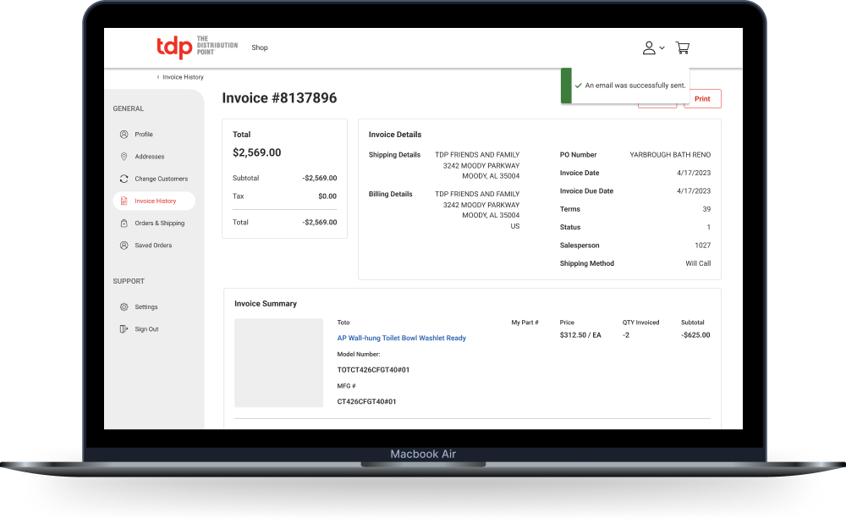846x524 pixels.
Task: Select Invoice History in the sidebar
Action: tap(155, 201)
